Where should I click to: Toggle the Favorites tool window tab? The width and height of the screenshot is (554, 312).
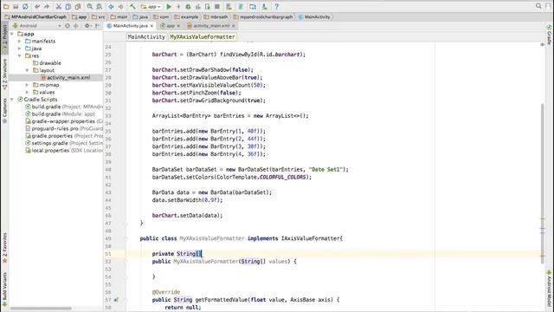coord(4,248)
